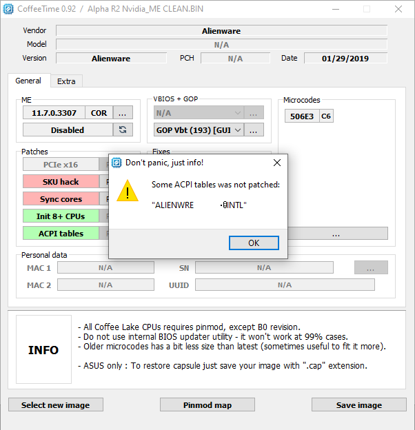
Task: Click the chip icon in dialog title
Action: point(117,163)
